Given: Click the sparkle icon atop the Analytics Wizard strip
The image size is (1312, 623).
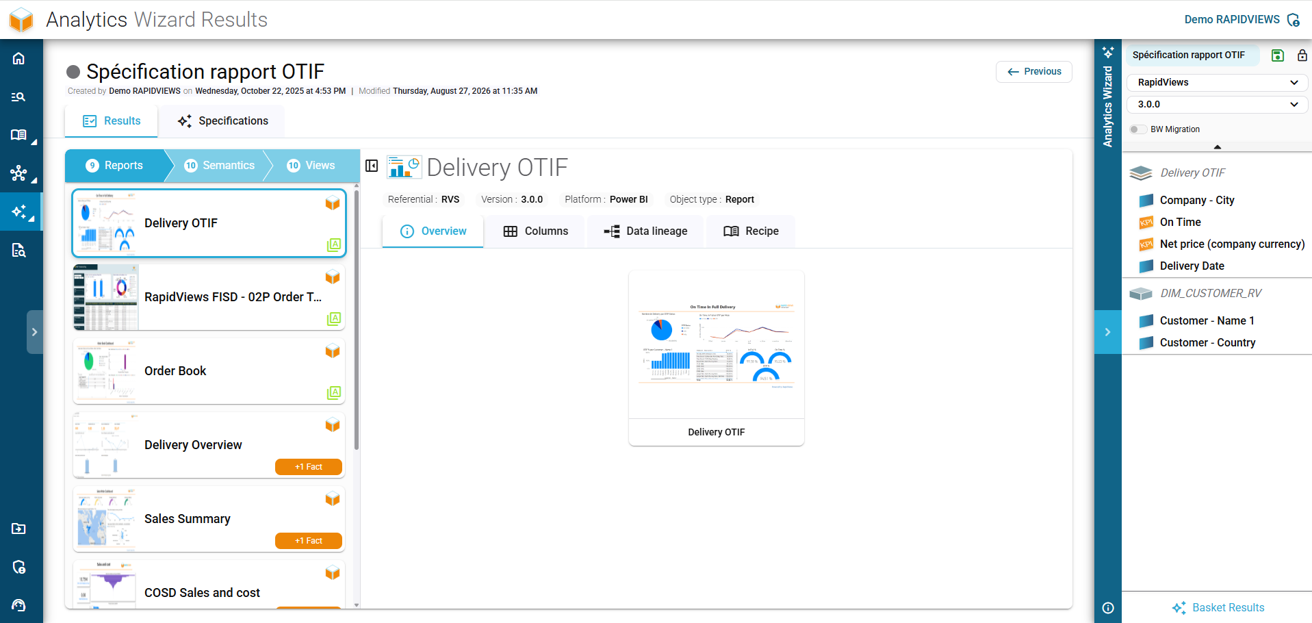Looking at the screenshot, I should [x=1108, y=52].
